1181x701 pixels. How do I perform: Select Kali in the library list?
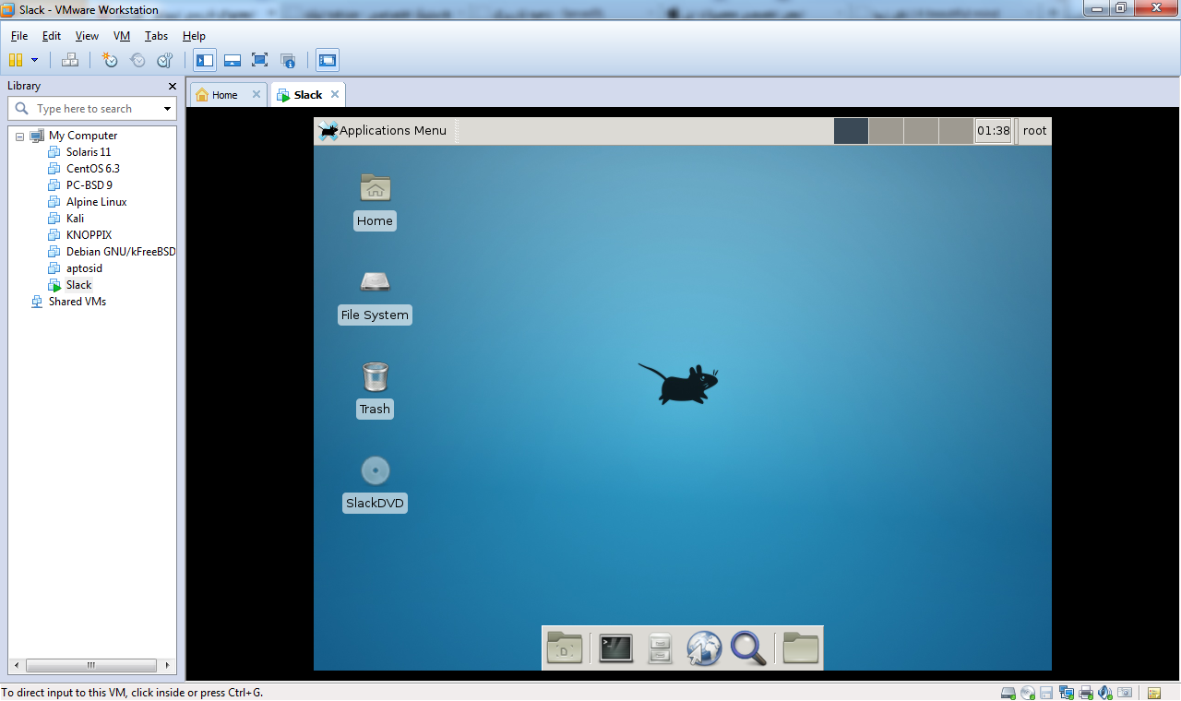[x=75, y=219]
